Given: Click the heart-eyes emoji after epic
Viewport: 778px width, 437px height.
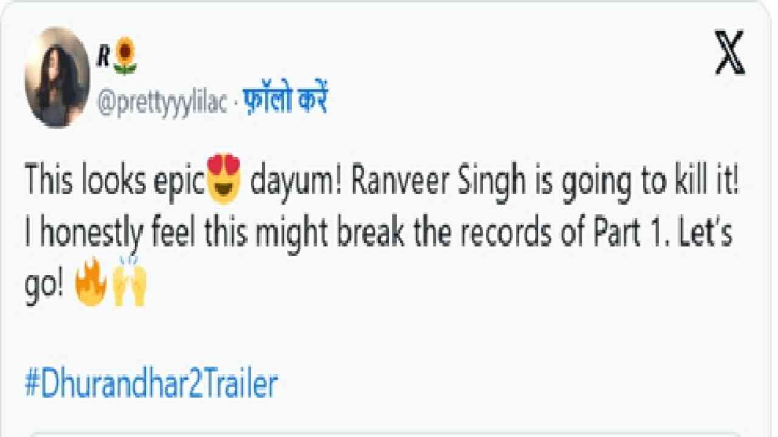Looking at the screenshot, I should [x=224, y=180].
